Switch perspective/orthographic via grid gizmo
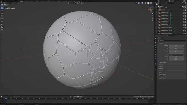The width and height of the screenshot is (187, 105). click(x=153, y=20)
